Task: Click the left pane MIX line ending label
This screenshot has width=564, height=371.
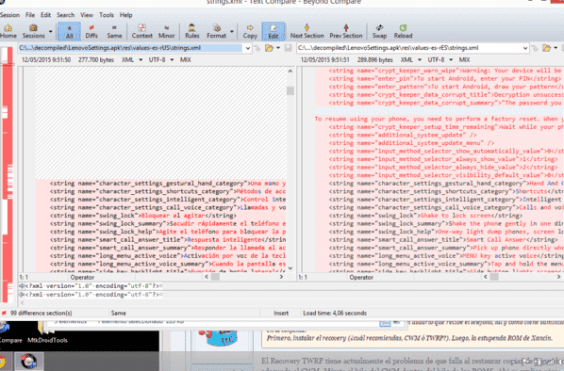Action: coord(185,60)
